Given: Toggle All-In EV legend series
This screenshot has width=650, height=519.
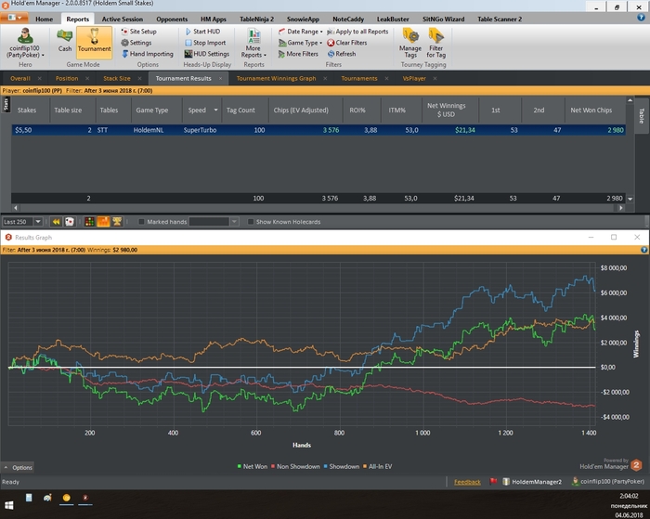Looking at the screenshot, I should [377, 466].
